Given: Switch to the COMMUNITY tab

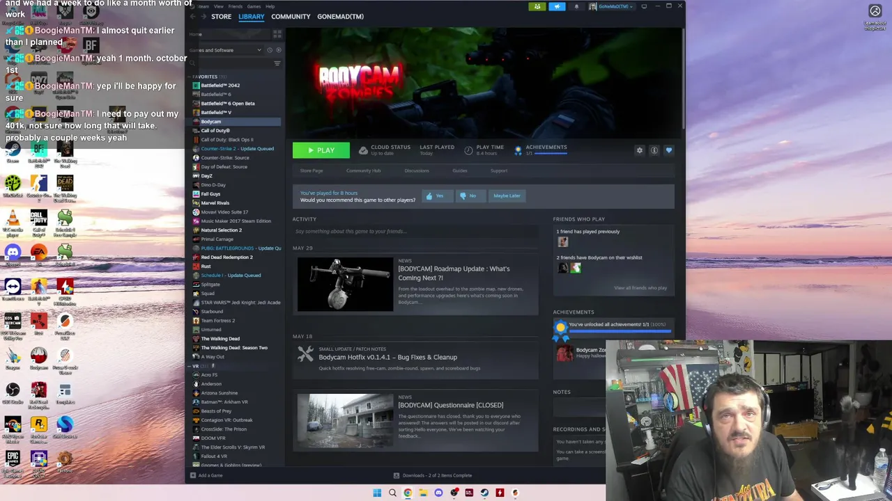Looking at the screenshot, I should point(291,17).
